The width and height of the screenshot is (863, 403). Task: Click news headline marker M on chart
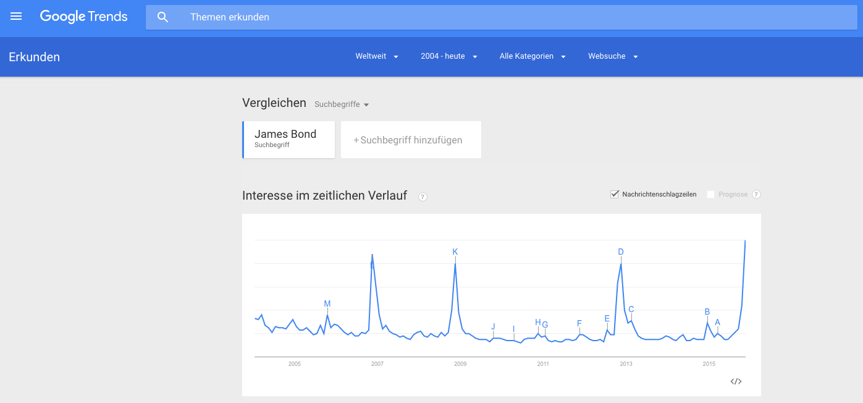tap(327, 303)
